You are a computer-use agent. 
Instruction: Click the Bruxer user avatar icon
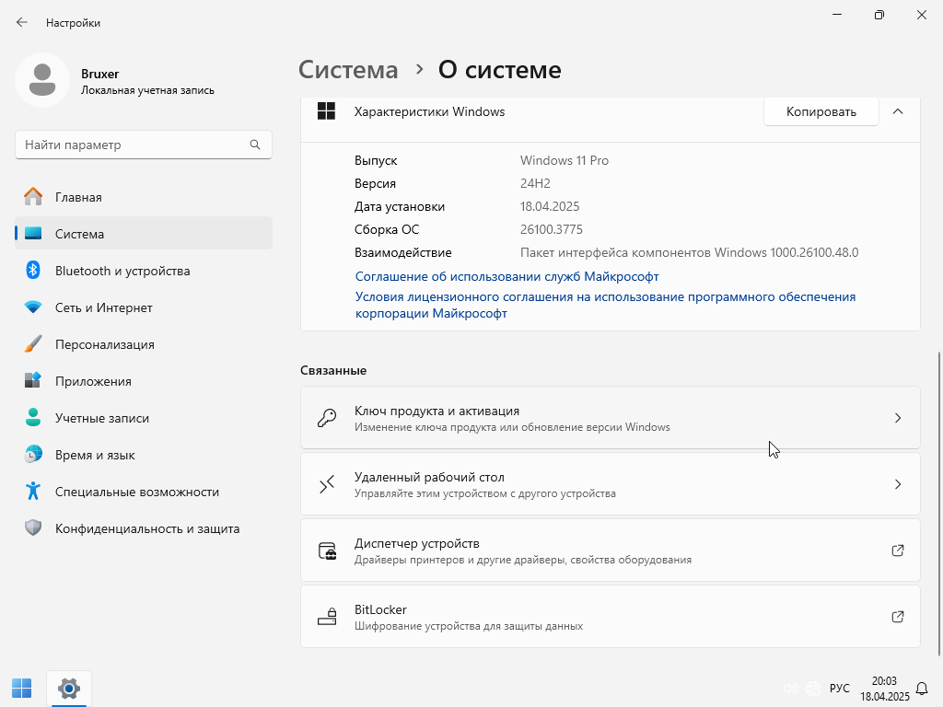click(42, 80)
